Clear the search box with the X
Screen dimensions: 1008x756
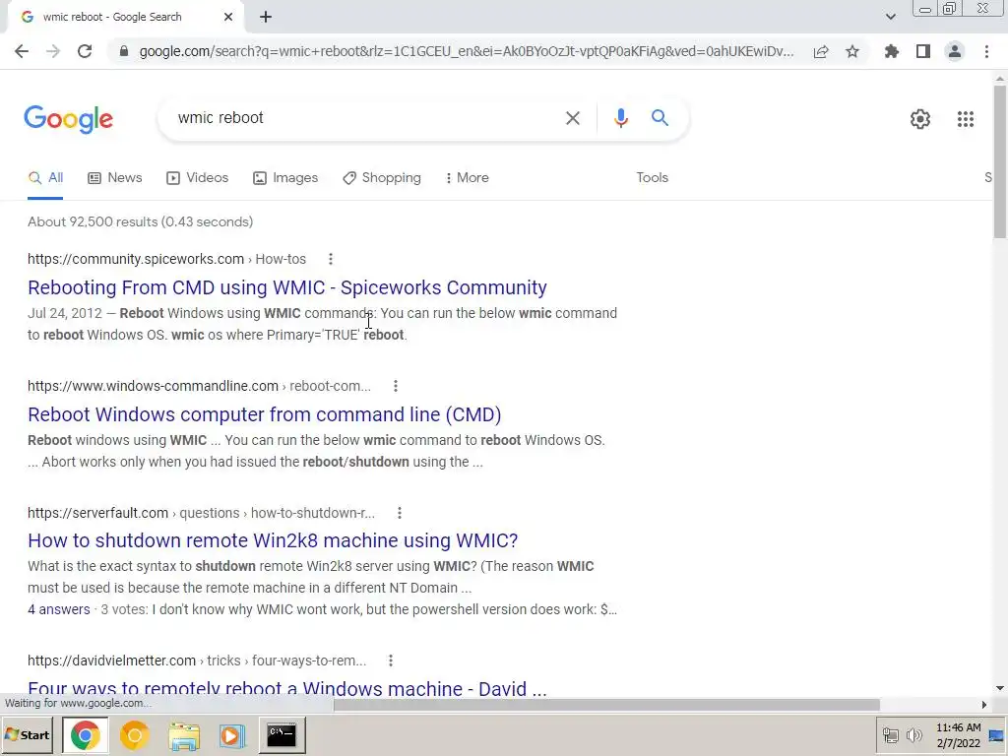click(x=572, y=118)
